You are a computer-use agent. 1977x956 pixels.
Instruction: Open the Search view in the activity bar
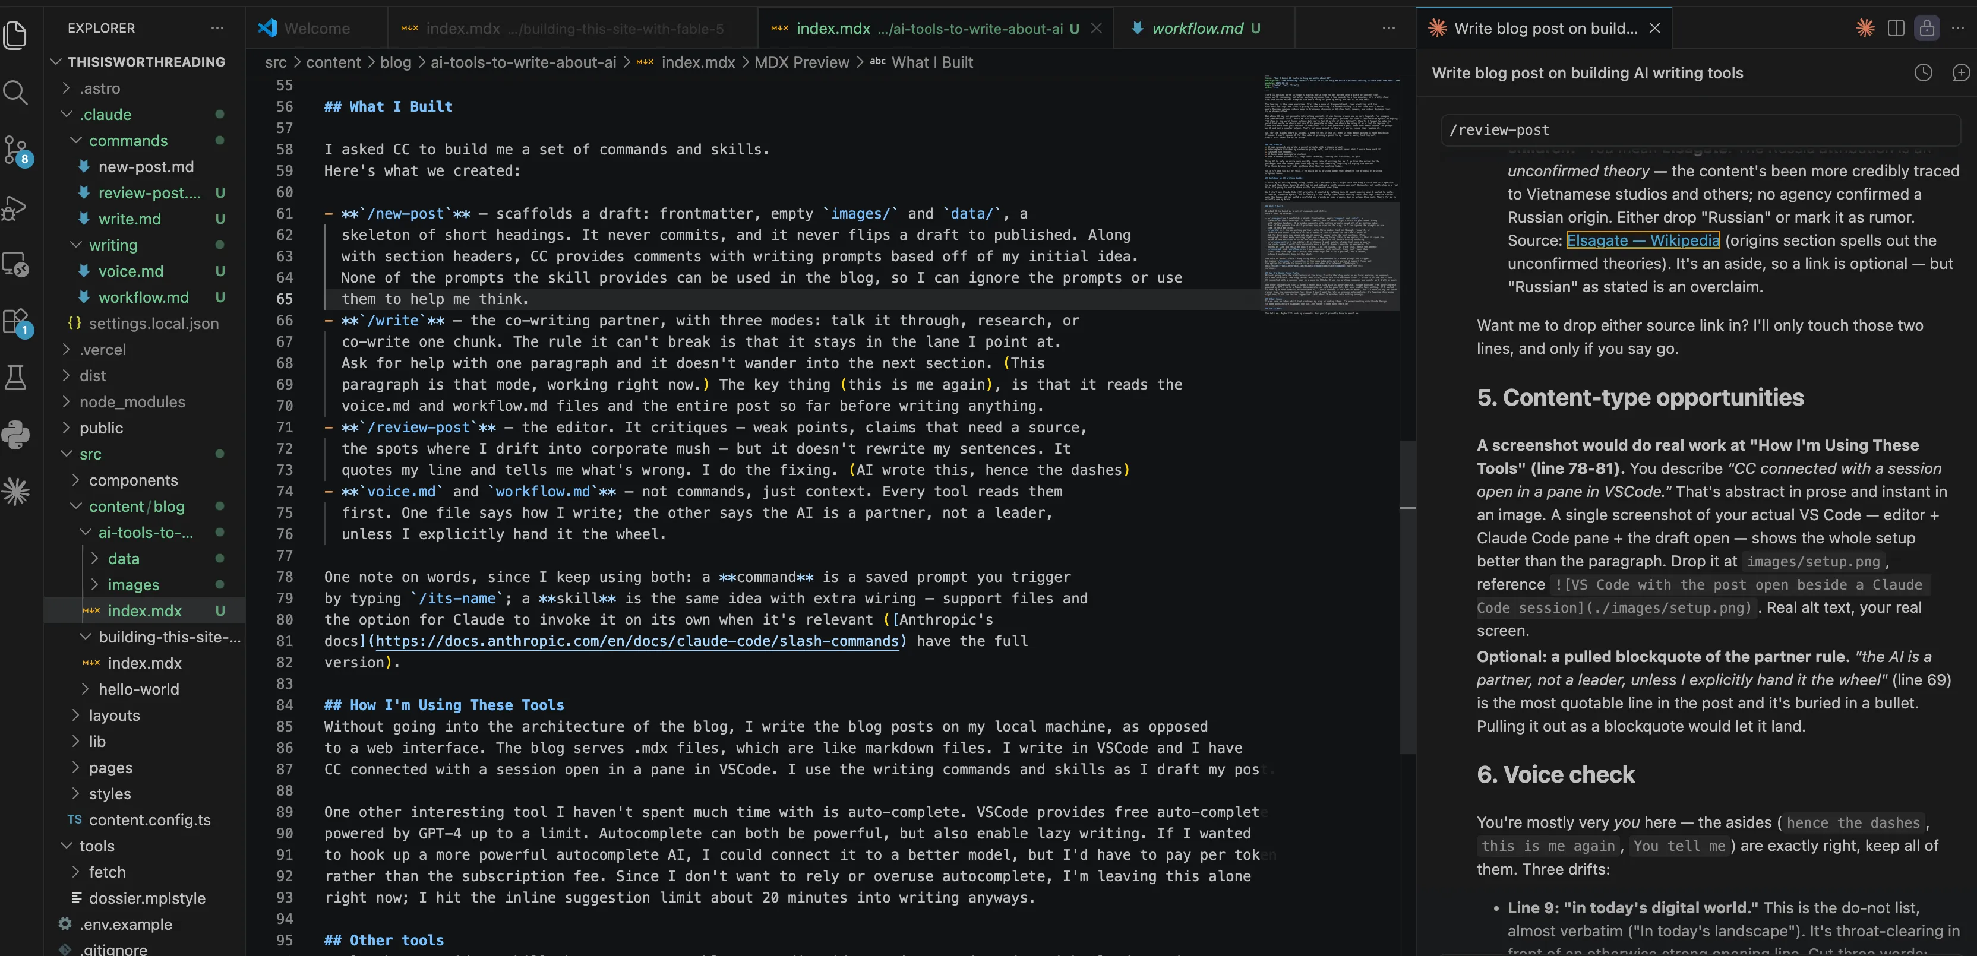(x=16, y=93)
